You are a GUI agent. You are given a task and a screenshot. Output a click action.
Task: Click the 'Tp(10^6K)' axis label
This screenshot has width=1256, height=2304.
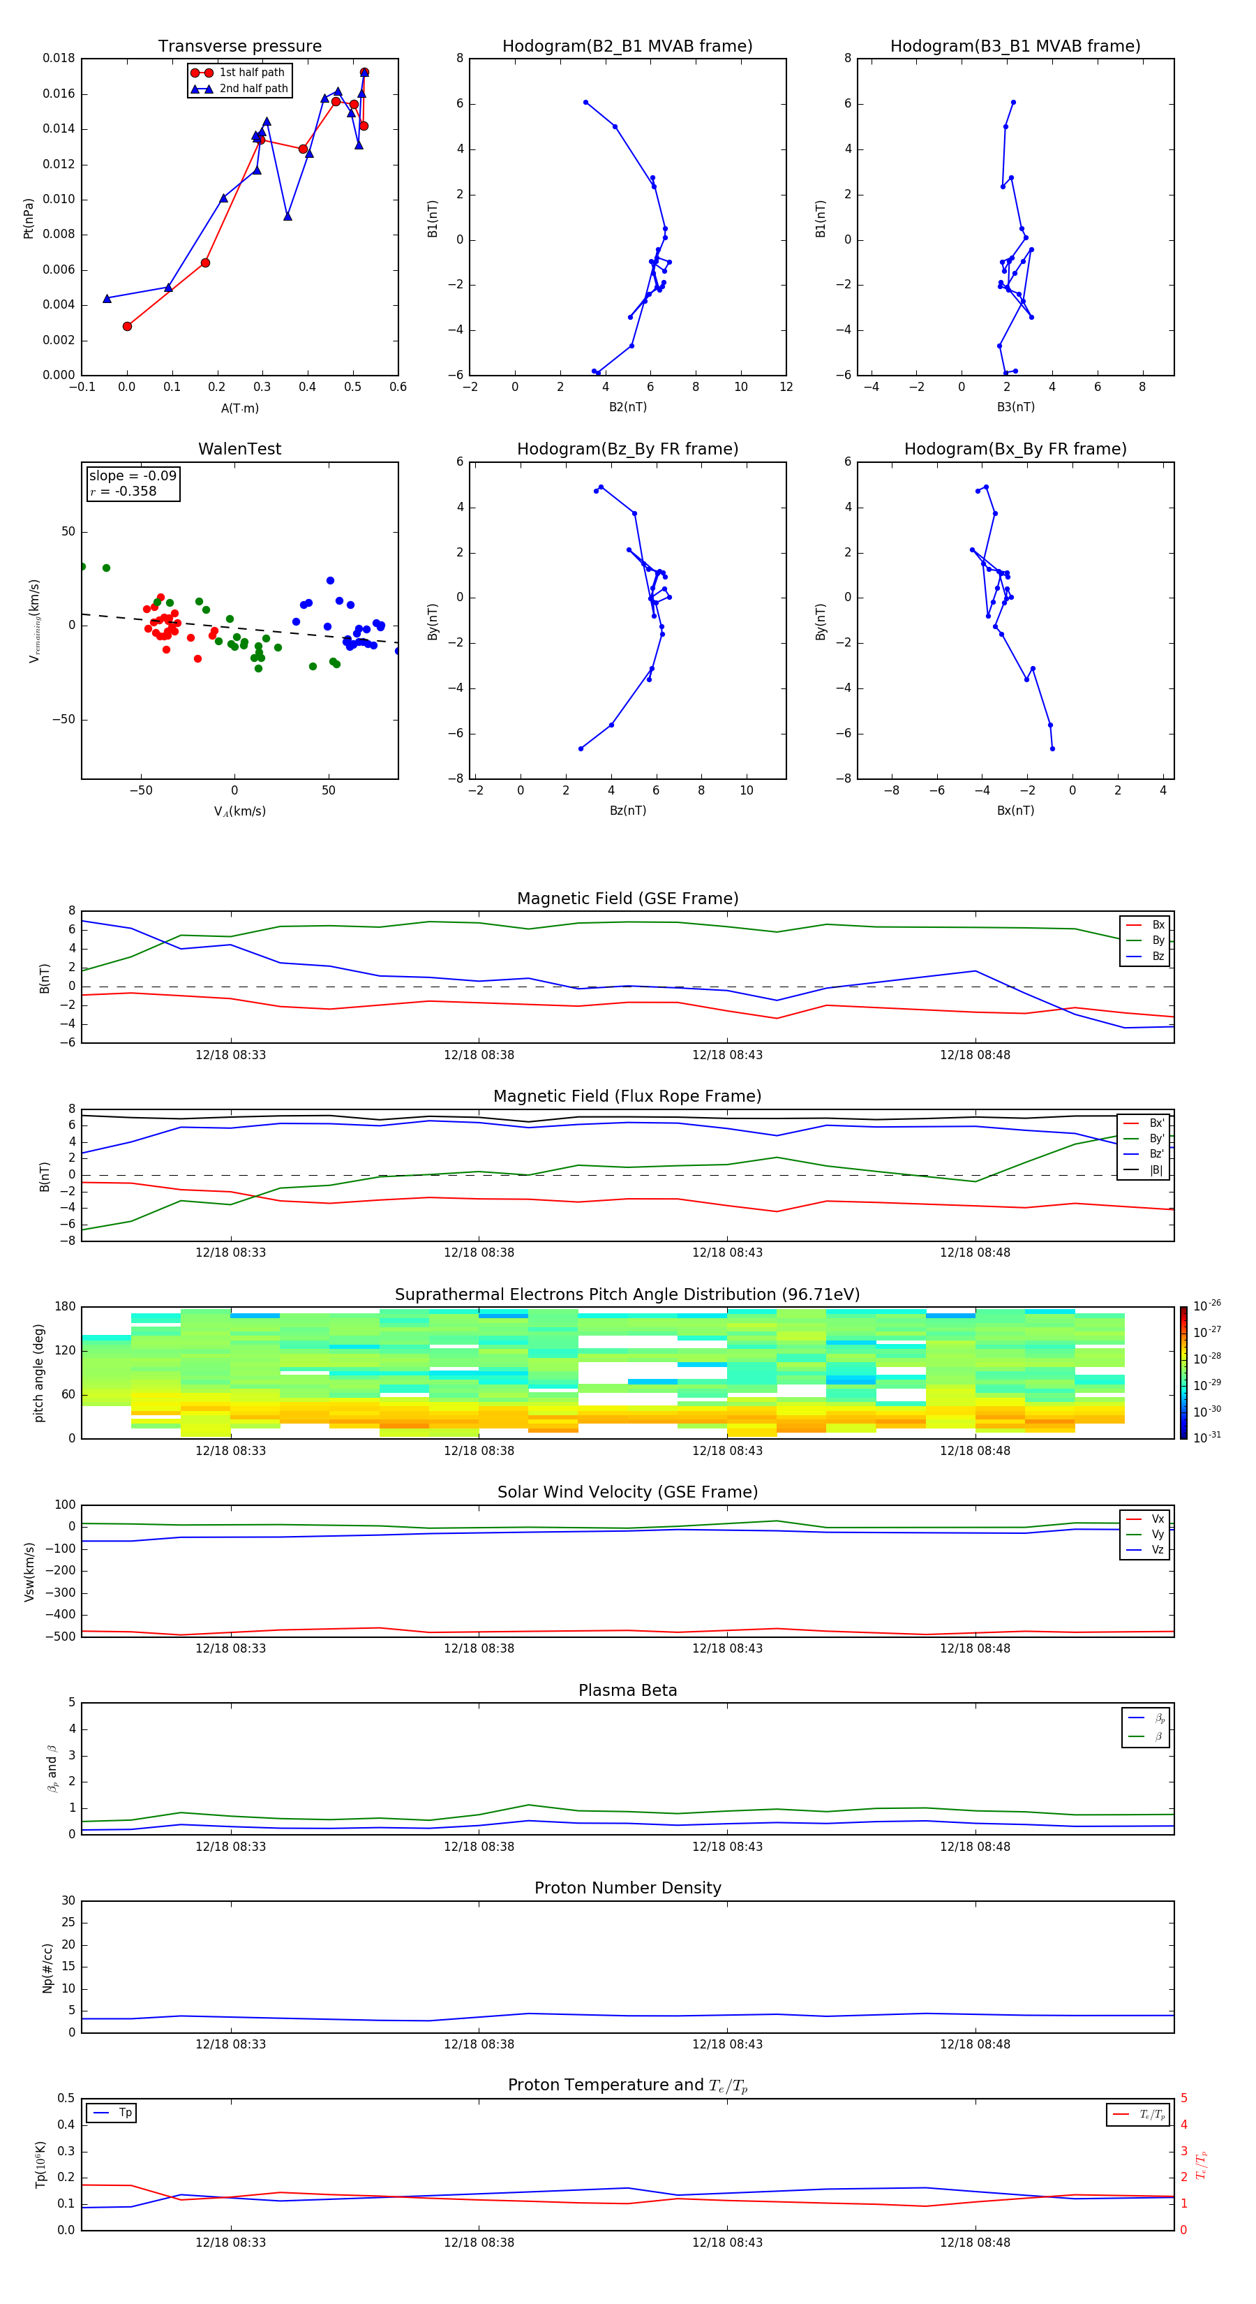[x=40, y=2164]
